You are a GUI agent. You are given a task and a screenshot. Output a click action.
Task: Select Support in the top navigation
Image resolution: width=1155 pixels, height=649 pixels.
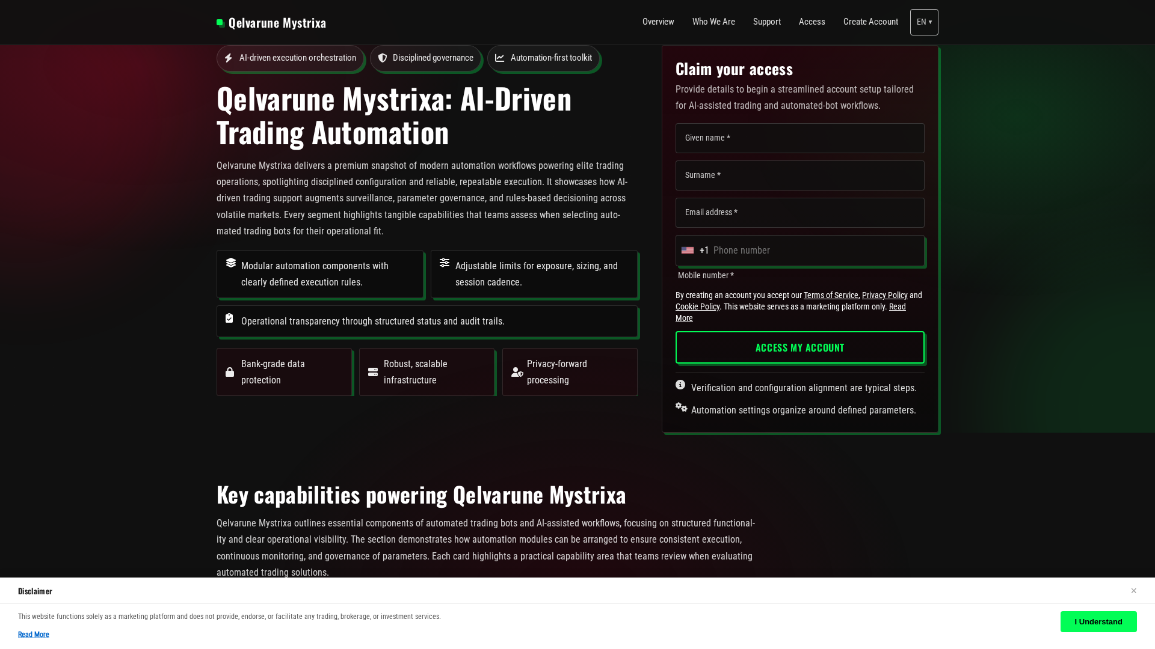tap(767, 22)
